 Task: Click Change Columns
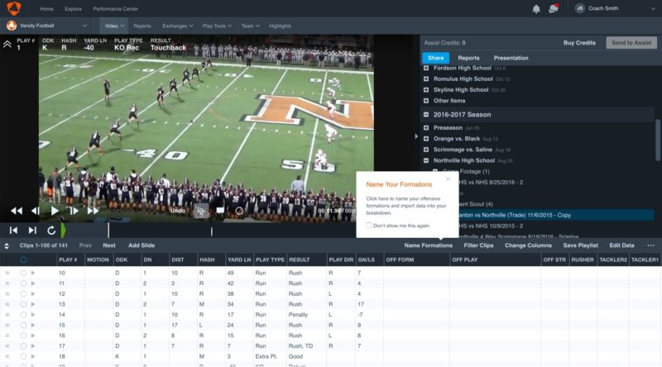click(x=528, y=245)
